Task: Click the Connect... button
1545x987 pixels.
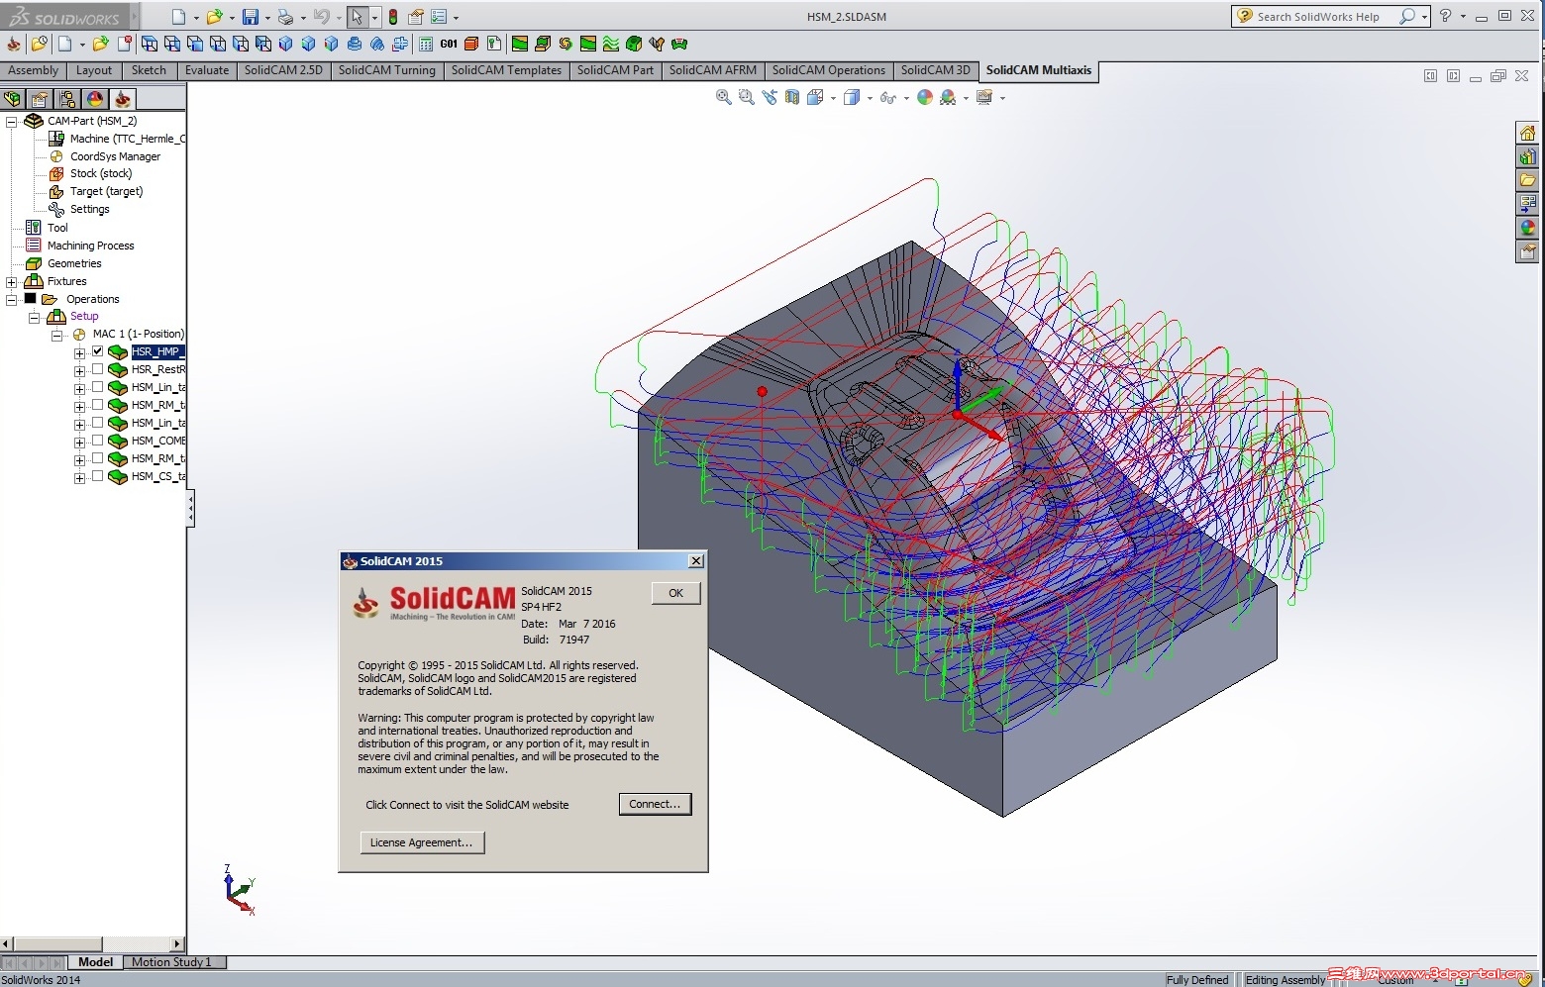Action: coord(655,804)
